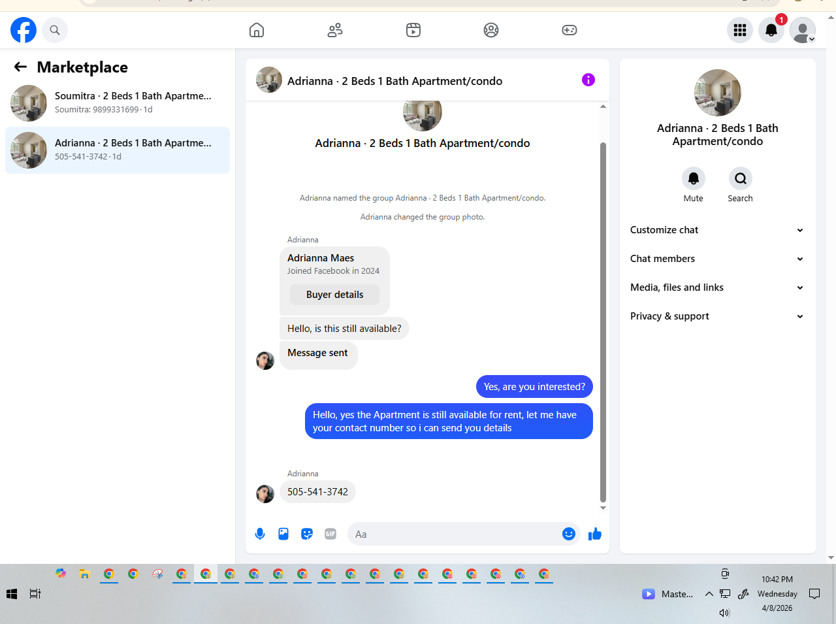Send a thumbs-up like
836x624 pixels.
pos(595,534)
